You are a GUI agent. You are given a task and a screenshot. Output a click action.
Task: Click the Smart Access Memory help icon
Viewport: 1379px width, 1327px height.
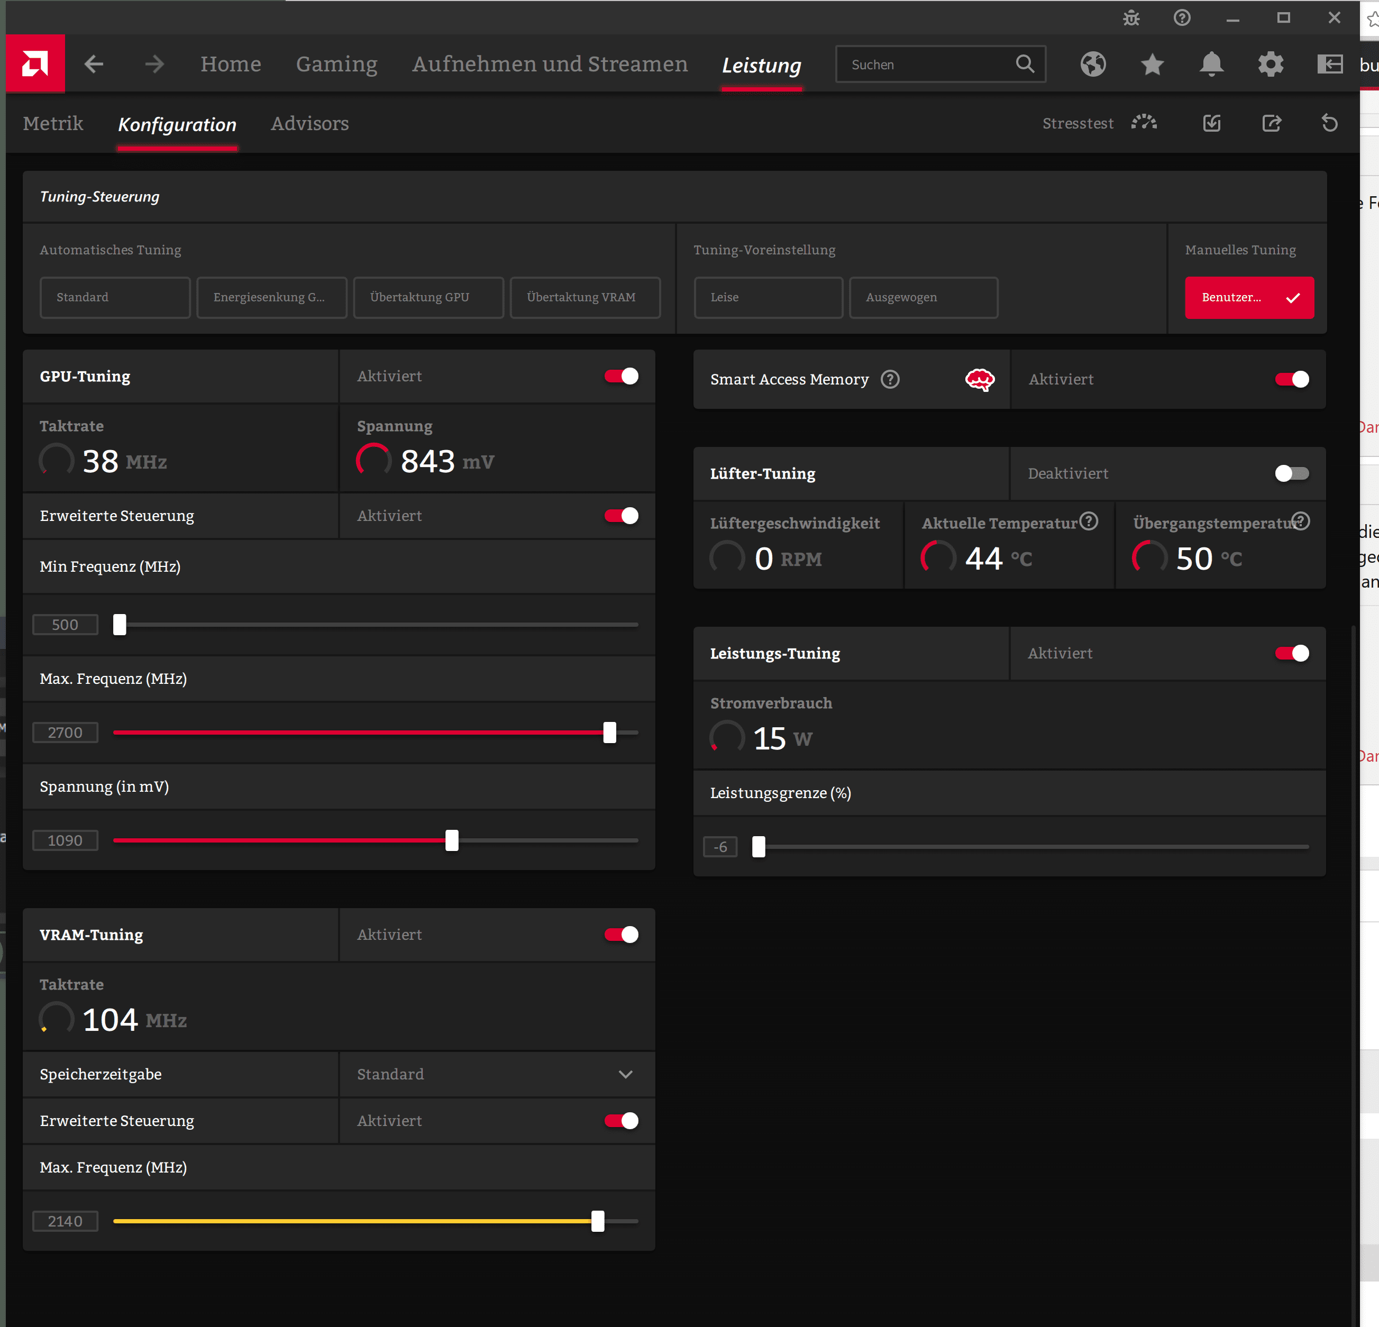pos(890,379)
